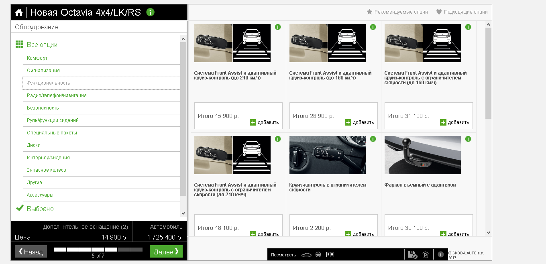This screenshot has width=546, height=264.
Task: Click the 1 725 400 р. car price
Action: (165, 237)
